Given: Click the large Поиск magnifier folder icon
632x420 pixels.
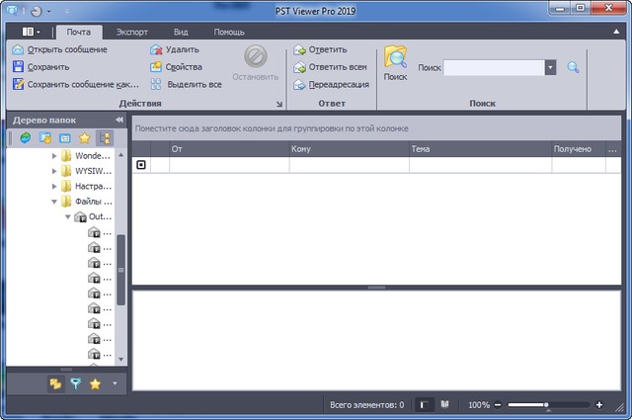Looking at the screenshot, I should click(x=395, y=57).
